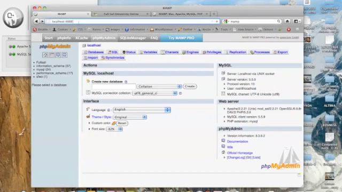The width and height of the screenshot is (342, 192).
Task: Click the Official Homepage icon
Action: (223, 153)
